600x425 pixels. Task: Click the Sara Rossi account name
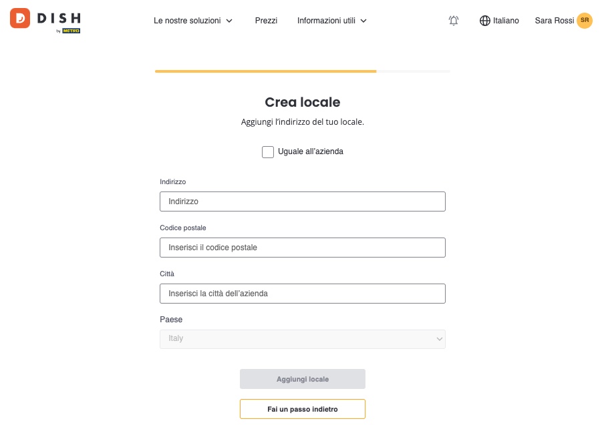pyautogui.click(x=554, y=21)
